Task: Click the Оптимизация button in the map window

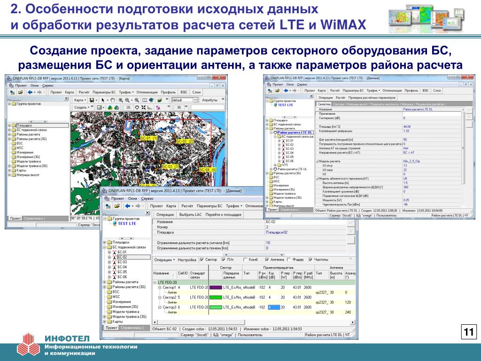Action: [x=147, y=92]
